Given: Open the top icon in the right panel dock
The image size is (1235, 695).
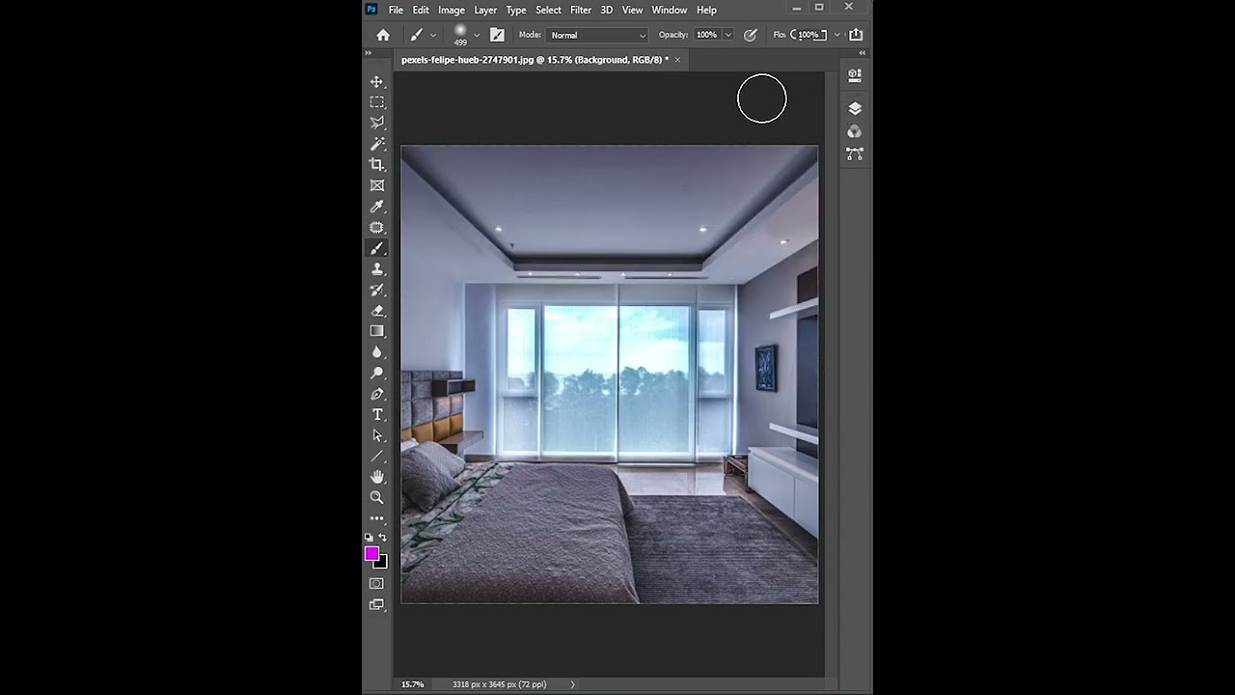Looking at the screenshot, I should [855, 75].
